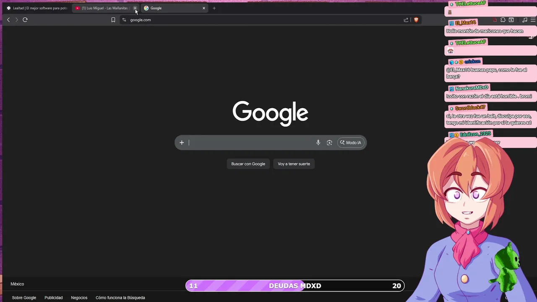The height and width of the screenshot is (302, 537).
Task: Open the extensions puzzle-piece menu
Action: 503,20
